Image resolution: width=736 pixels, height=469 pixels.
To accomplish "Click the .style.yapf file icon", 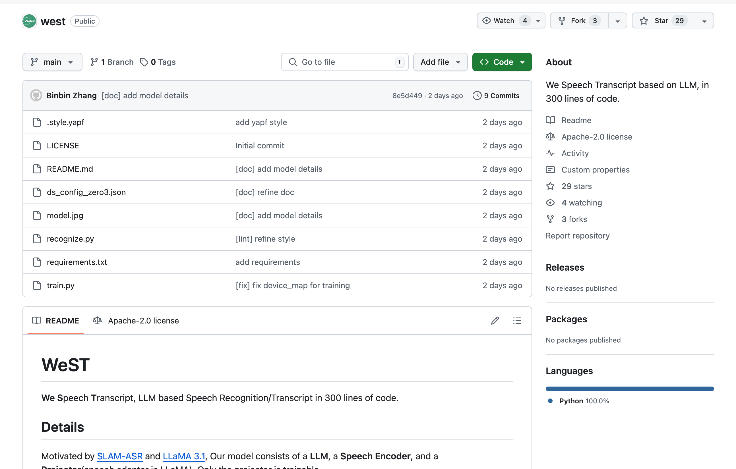I will [37, 122].
